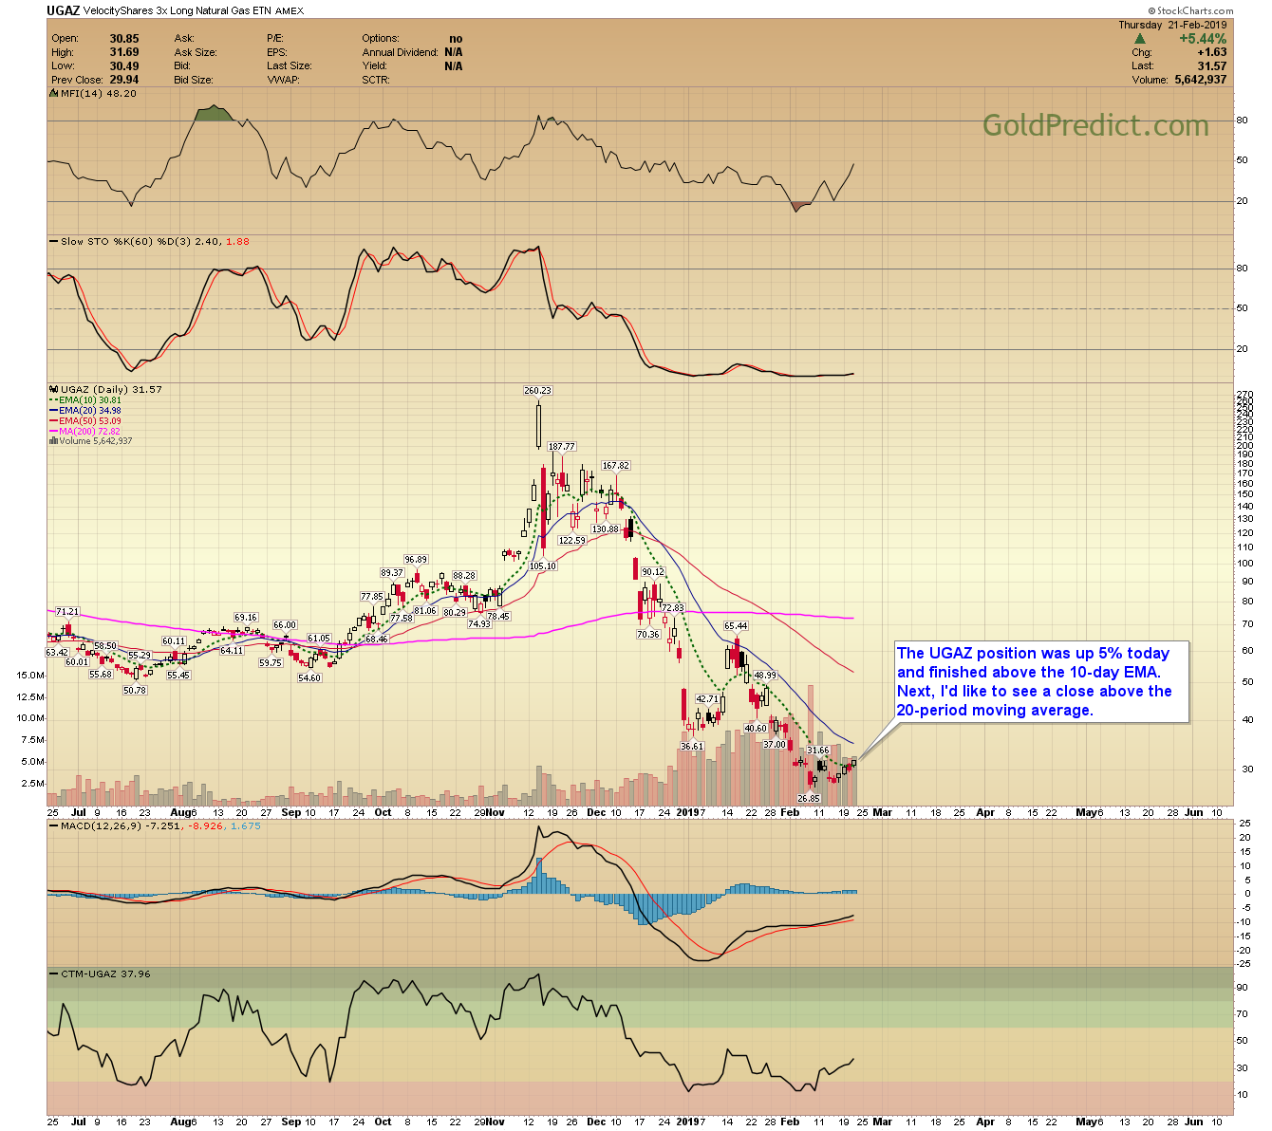This screenshot has width=1272, height=1131.
Task: Click the 54.60 price label
Action: [309, 677]
